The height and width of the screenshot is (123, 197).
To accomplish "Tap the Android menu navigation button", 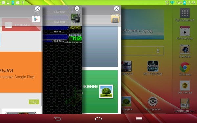I will tap(139, 119).
